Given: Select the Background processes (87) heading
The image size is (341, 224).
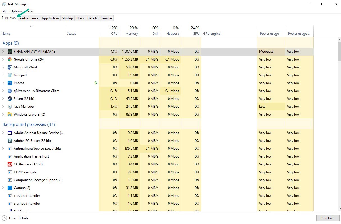Looking at the screenshot, I should tap(29, 124).
